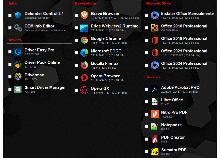Select the Drivermax icon
220x158 pixels.
click(x=18, y=77)
